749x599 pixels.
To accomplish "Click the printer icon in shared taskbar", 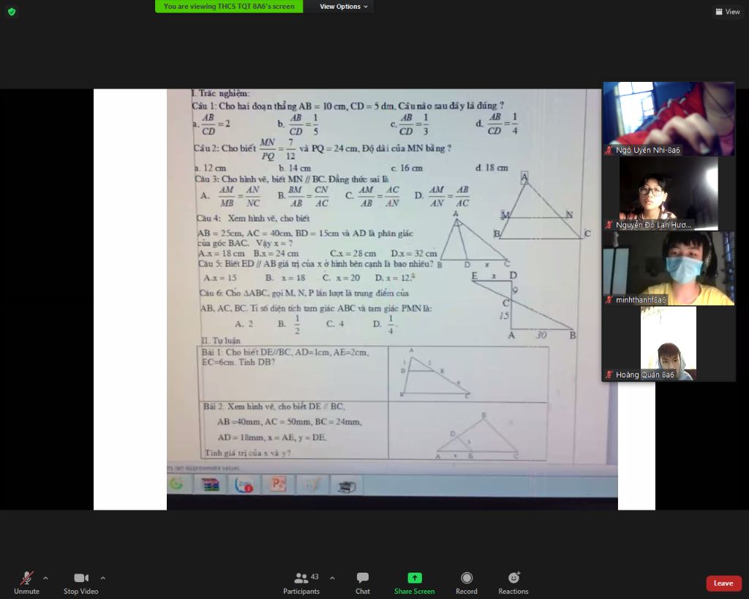I will tap(347, 486).
